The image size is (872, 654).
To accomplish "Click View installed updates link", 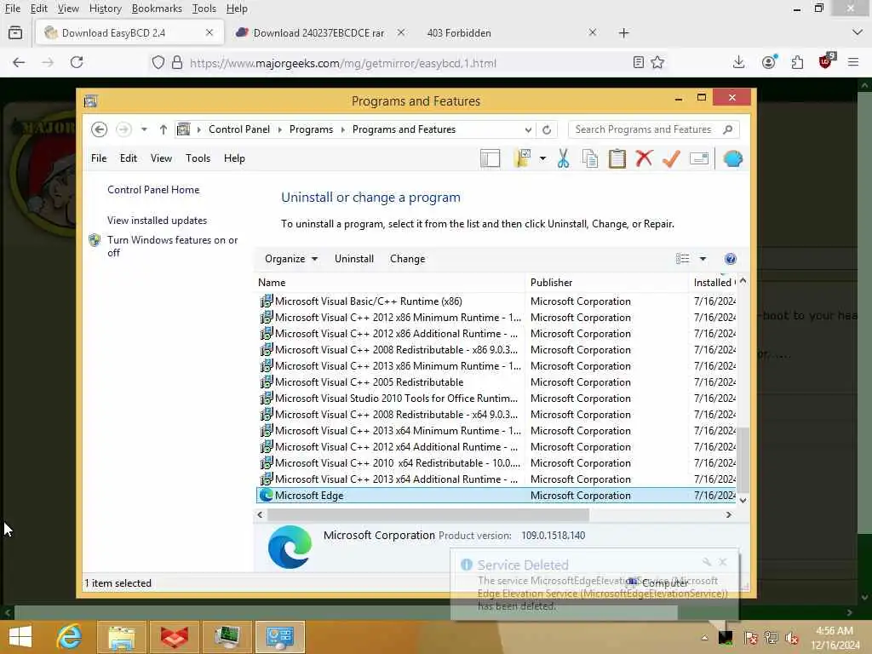I will click(157, 221).
